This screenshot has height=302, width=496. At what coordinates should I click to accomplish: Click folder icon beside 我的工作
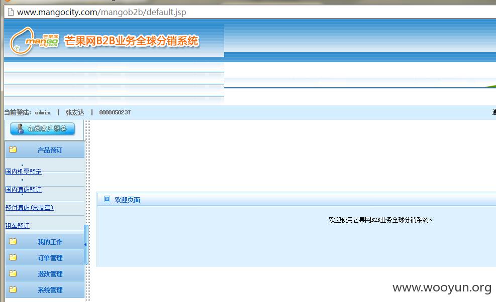(x=13, y=241)
